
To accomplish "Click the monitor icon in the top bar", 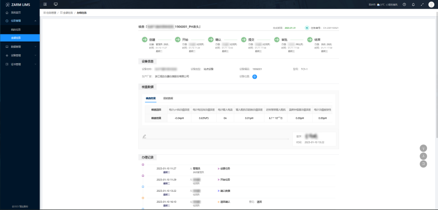I will click(x=56, y=4).
